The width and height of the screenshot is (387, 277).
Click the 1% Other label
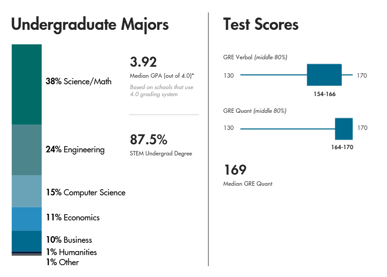[x=62, y=262]
